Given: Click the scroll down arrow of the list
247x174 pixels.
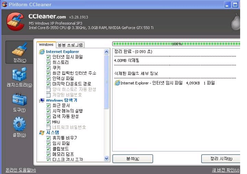Looking at the screenshot, I should [106, 159].
